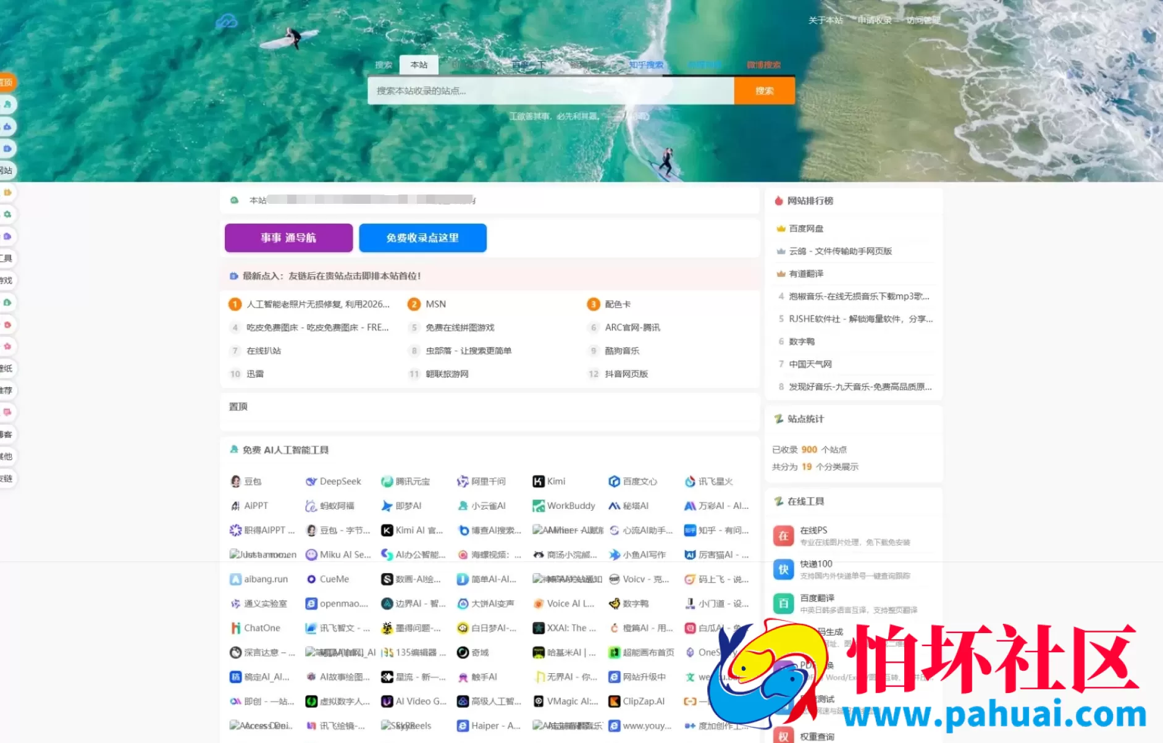The width and height of the screenshot is (1163, 743).
Task: Open the 迅雷 link
Action: 255,374
